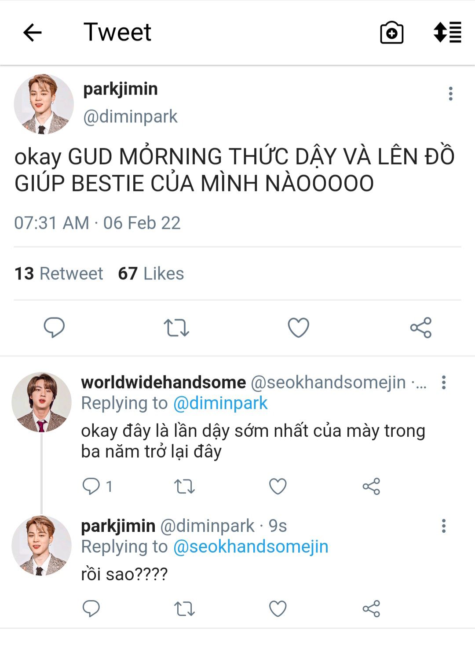The image size is (475, 645).
Task: Share the main tweet by parkjimin
Action: pos(421,328)
